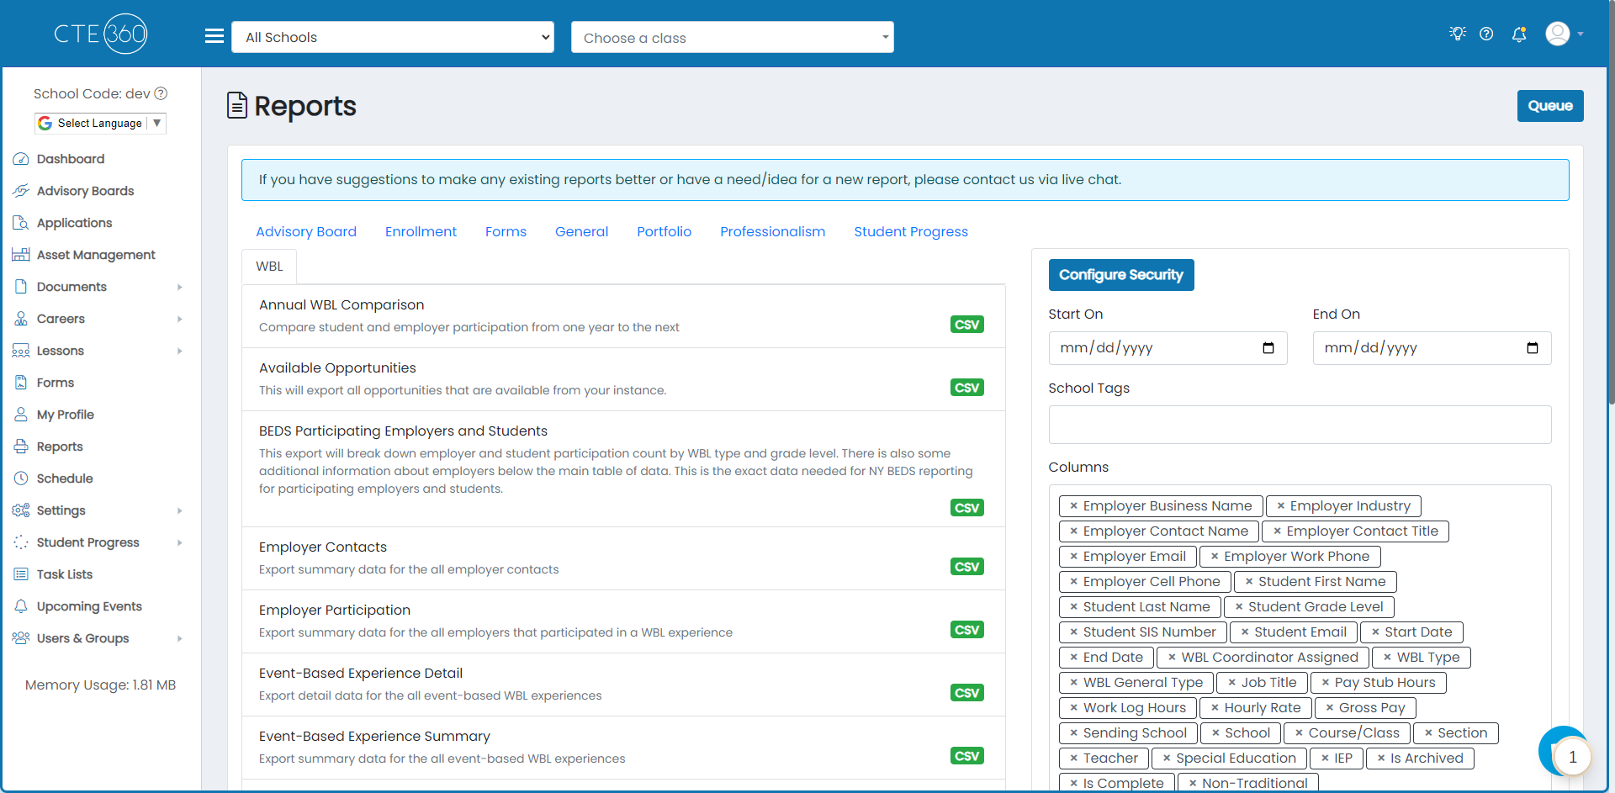Screen dimensions: 1615x793
Task: Switch to the Professionalism tab
Action: (772, 231)
